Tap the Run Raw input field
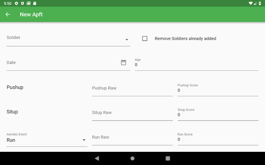Image resolution: width=265 pixels, height=165 pixels. (x=132, y=137)
